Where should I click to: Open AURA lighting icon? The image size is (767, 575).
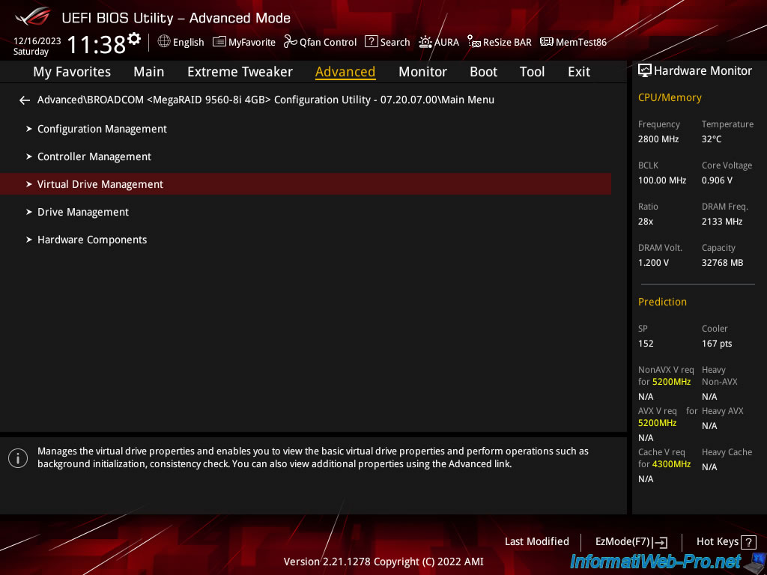pyautogui.click(x=425, y=42)
